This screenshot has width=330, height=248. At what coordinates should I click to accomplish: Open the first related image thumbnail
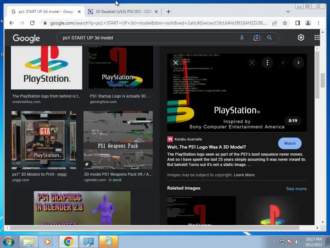(201, 211)
